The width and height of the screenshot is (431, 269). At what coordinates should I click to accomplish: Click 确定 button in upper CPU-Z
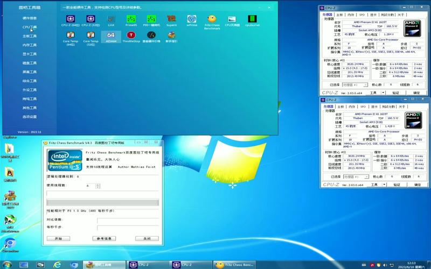pos(416,93)
